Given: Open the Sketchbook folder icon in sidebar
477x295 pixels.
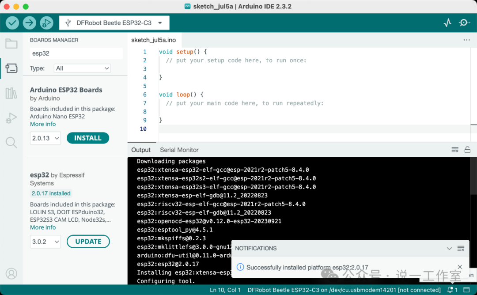Looking at the screenshot, I should tap(11, 44).
